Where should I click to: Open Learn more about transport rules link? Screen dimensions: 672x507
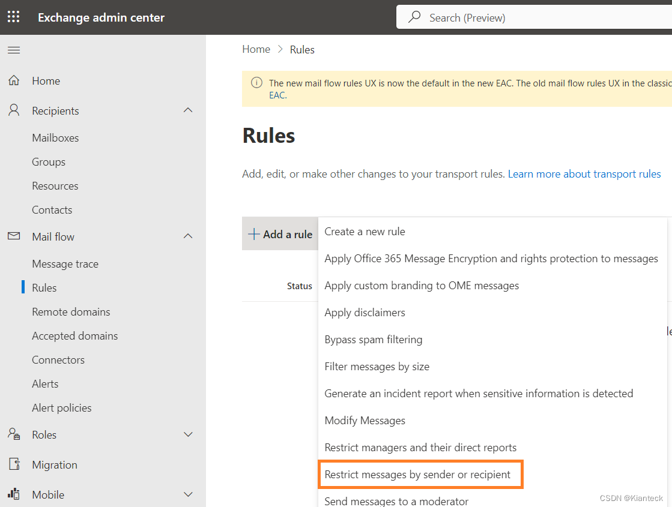[584, 174]
